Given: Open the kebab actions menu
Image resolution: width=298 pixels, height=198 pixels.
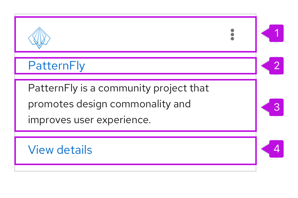Looking at the screenshot, I should coord(232,34).
